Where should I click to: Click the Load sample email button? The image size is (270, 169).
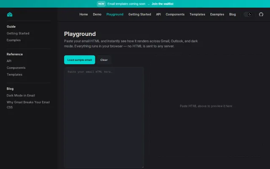coord(80,60)
